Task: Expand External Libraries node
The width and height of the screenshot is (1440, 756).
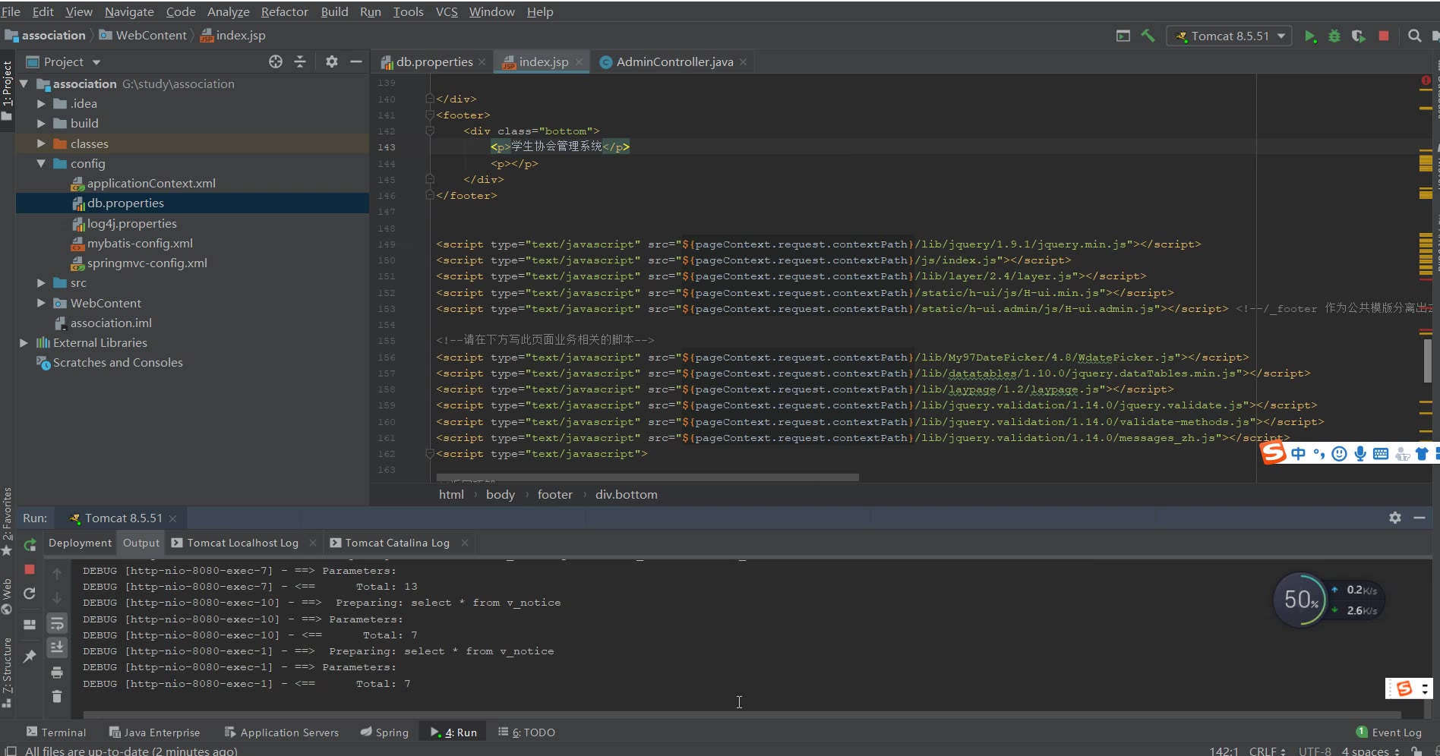Action: [x=24, y=342]
